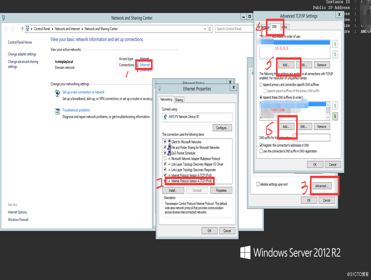Open Internet Options link
Image resolution: width=371 pixels, height=280 pixels.
point(17,212)
